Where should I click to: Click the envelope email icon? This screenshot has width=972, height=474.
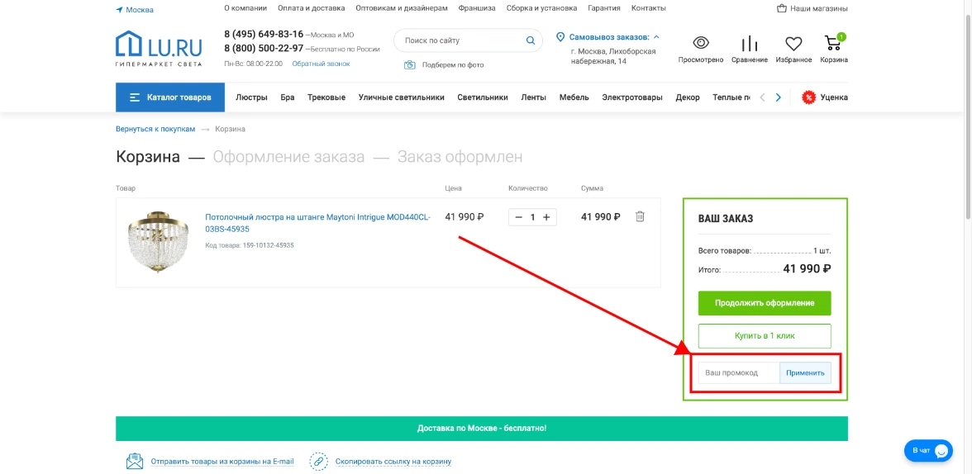135,462
